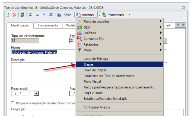The height and width of the screenshot is (118, 192).
Task: Click the green refresh icon
Action: [x=22, y=15]
